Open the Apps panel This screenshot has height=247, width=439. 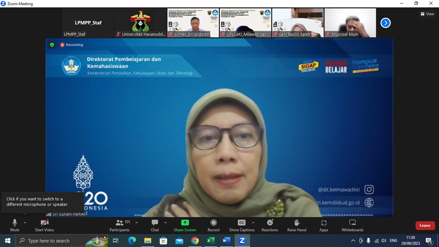pyautogui.click(x=324, y=225)
